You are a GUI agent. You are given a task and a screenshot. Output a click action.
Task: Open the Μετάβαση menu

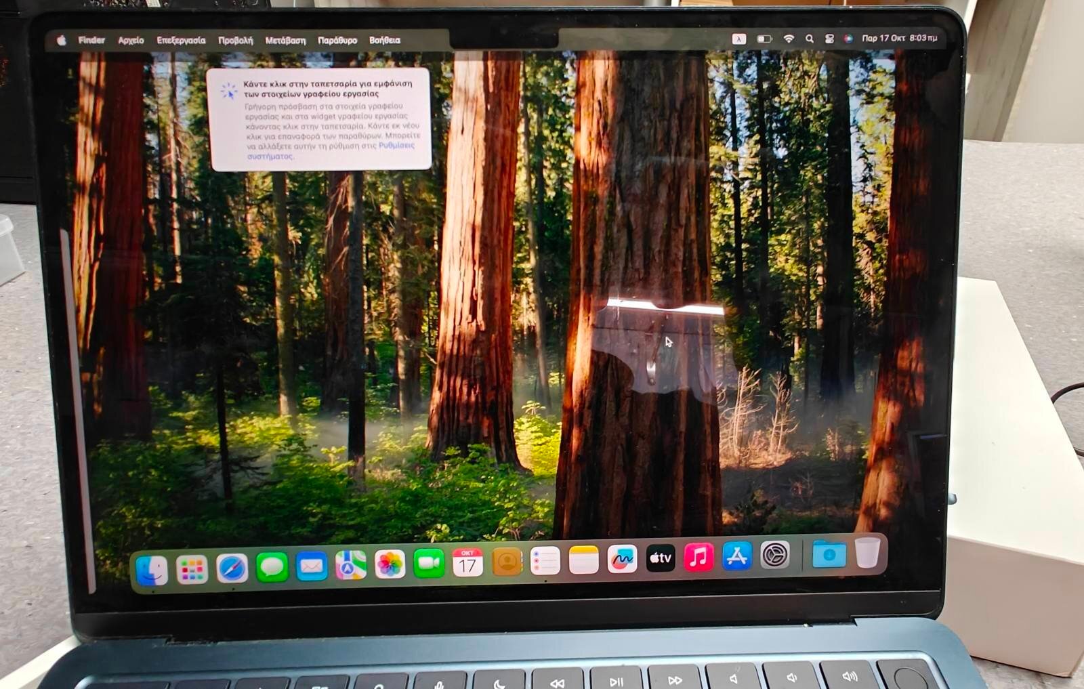coord(285,41)
